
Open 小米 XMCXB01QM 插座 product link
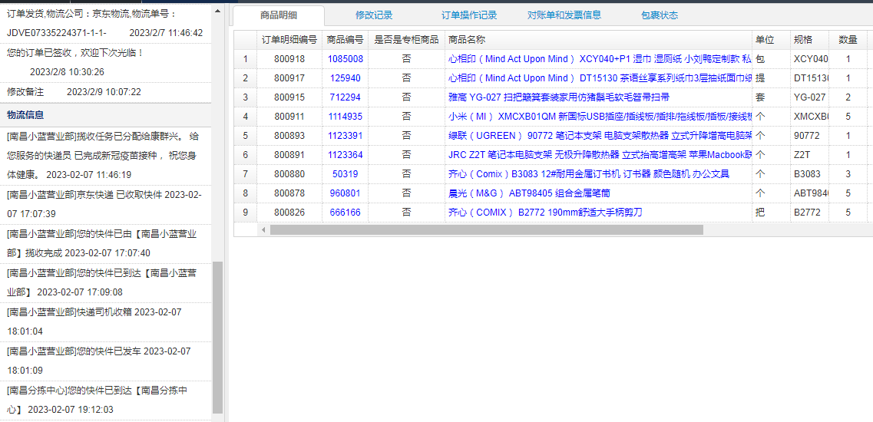pos(600,117)
